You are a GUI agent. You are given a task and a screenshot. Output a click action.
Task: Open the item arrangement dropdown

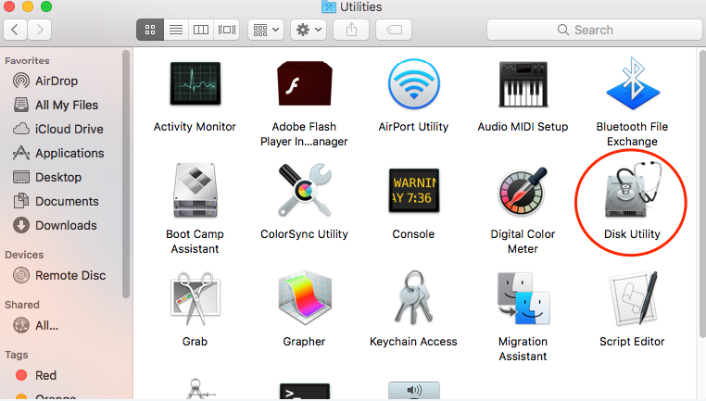(x=266, y=31)
